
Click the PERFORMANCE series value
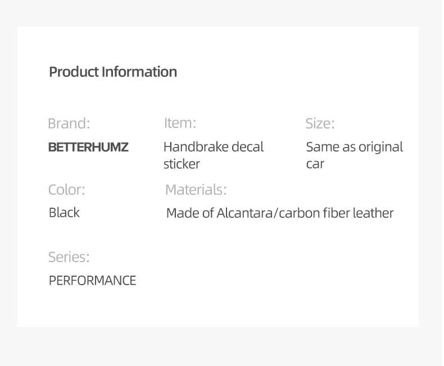92,281
